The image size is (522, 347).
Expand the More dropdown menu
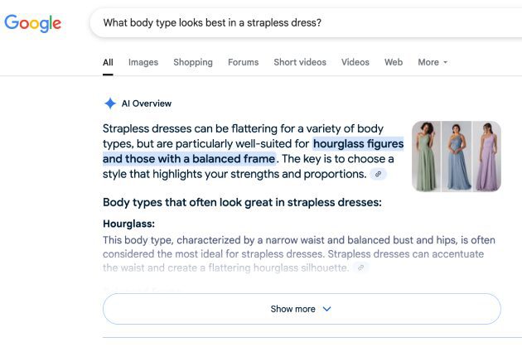pos(433,62)
